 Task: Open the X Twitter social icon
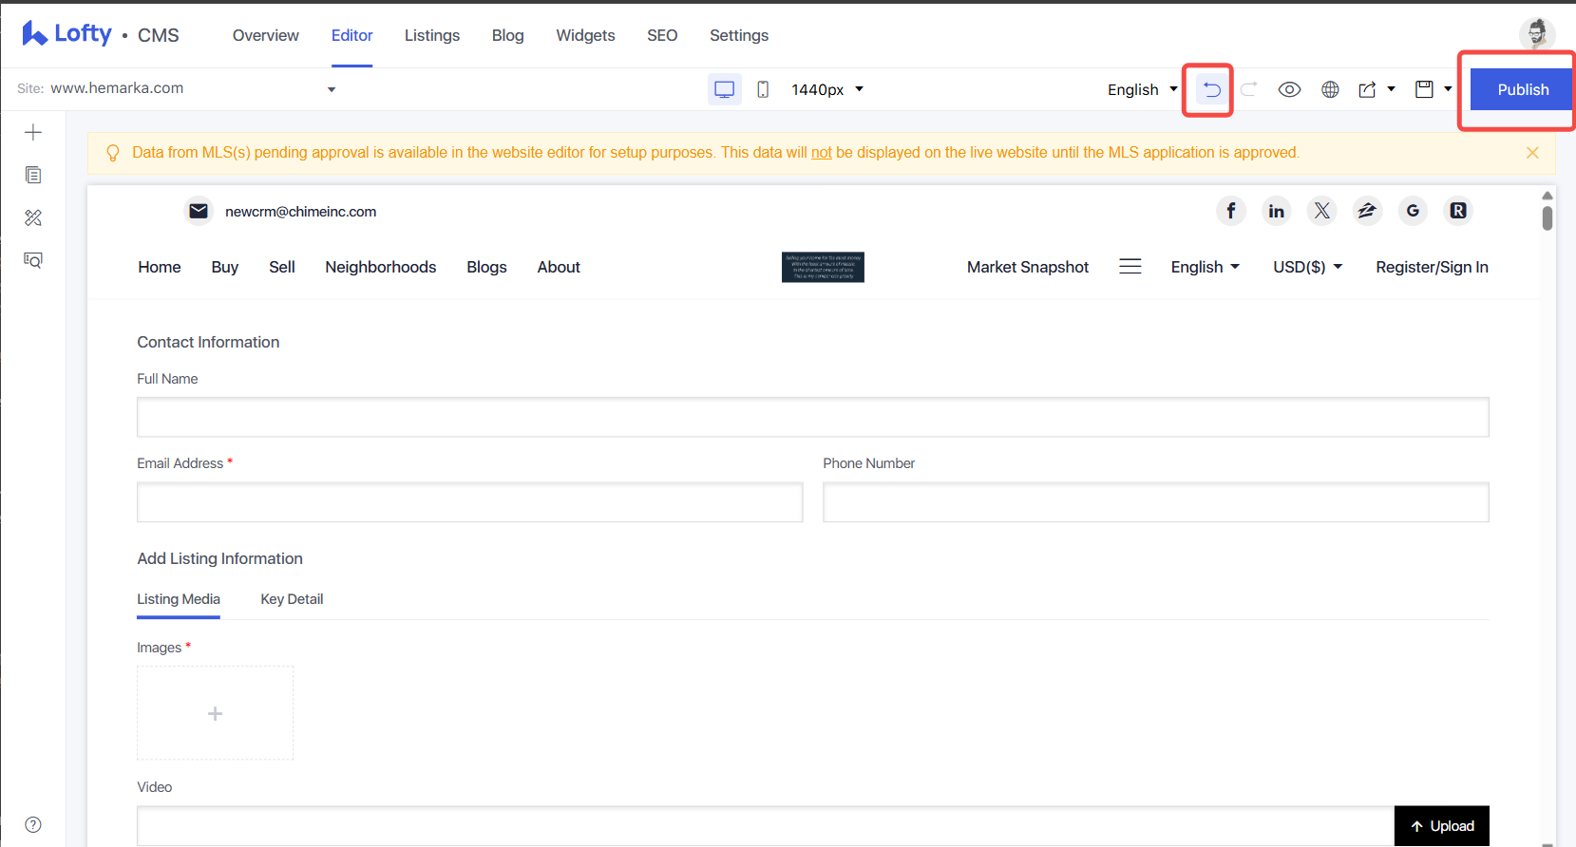(1321, 211)
